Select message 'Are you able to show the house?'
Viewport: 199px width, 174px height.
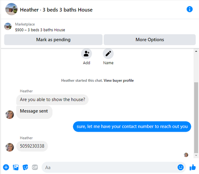point(53,100)
